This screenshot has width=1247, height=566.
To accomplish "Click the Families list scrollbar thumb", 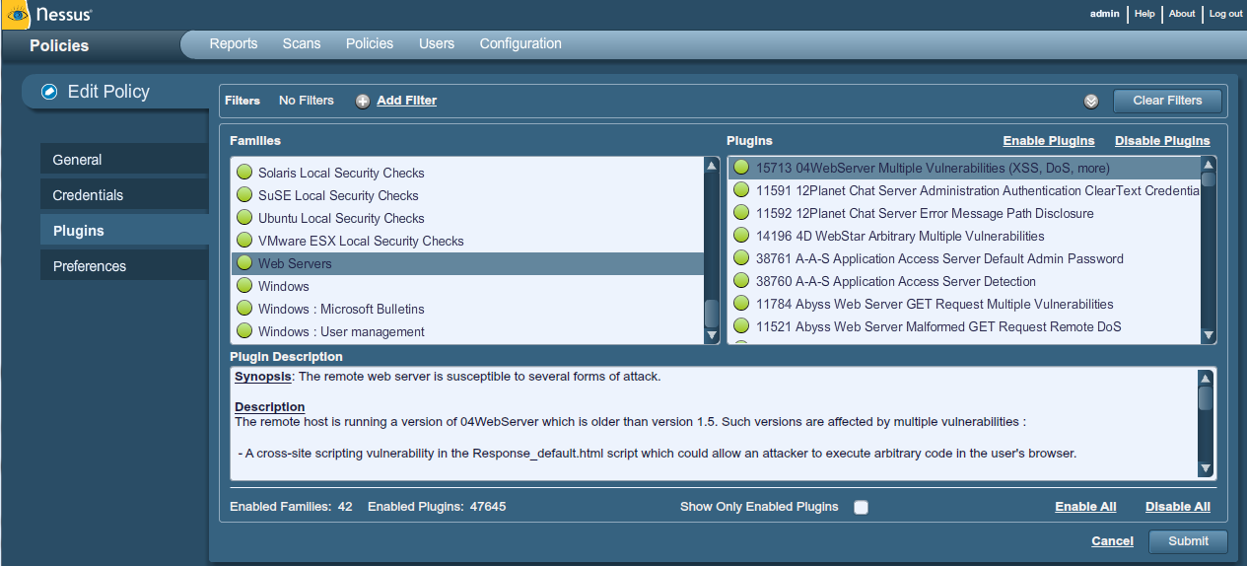I will (712, 315).
